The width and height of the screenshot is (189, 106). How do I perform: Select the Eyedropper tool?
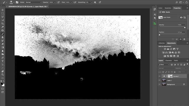pos(3,27)
